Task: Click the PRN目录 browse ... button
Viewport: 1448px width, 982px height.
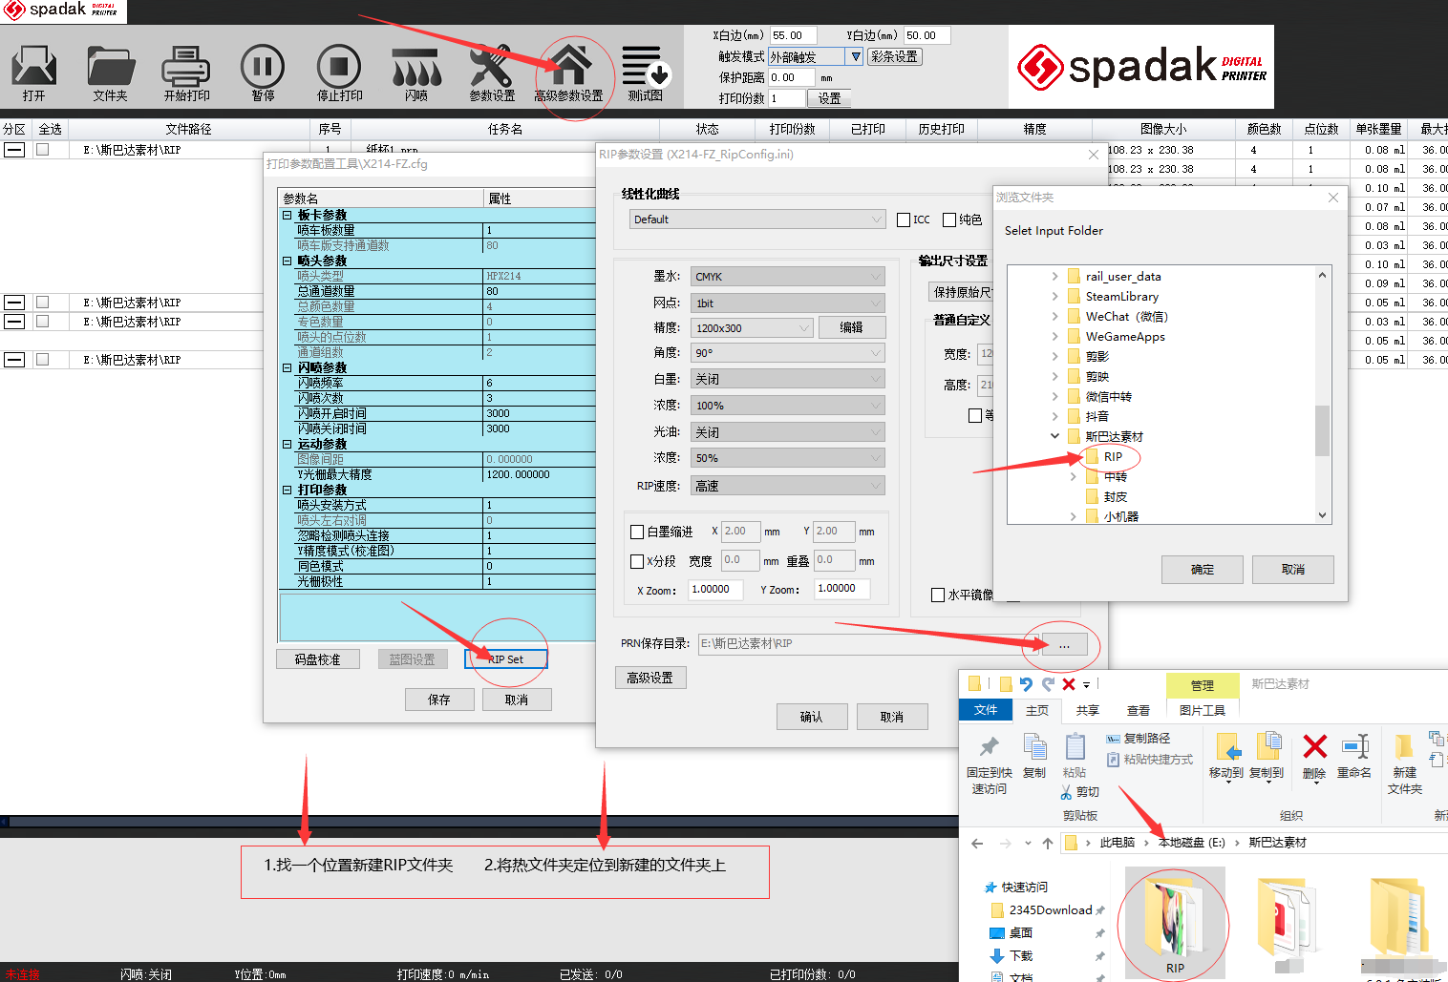Action: click(1064, 644)
